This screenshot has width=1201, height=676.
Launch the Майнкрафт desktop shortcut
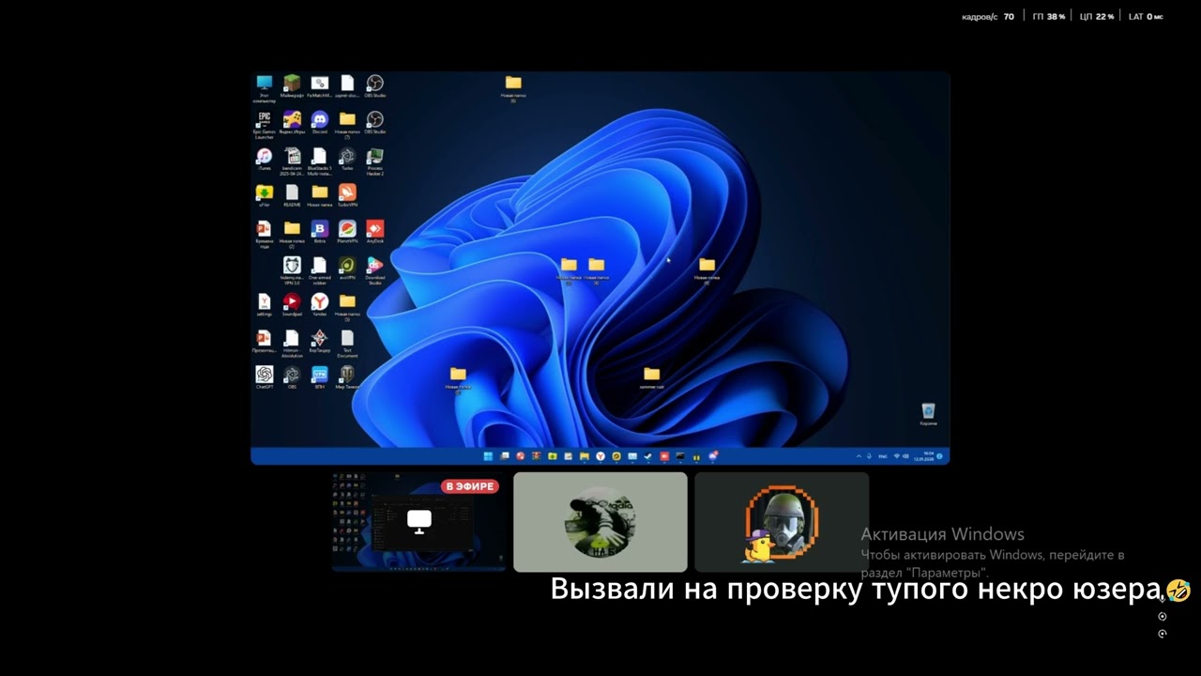(292, 86)
